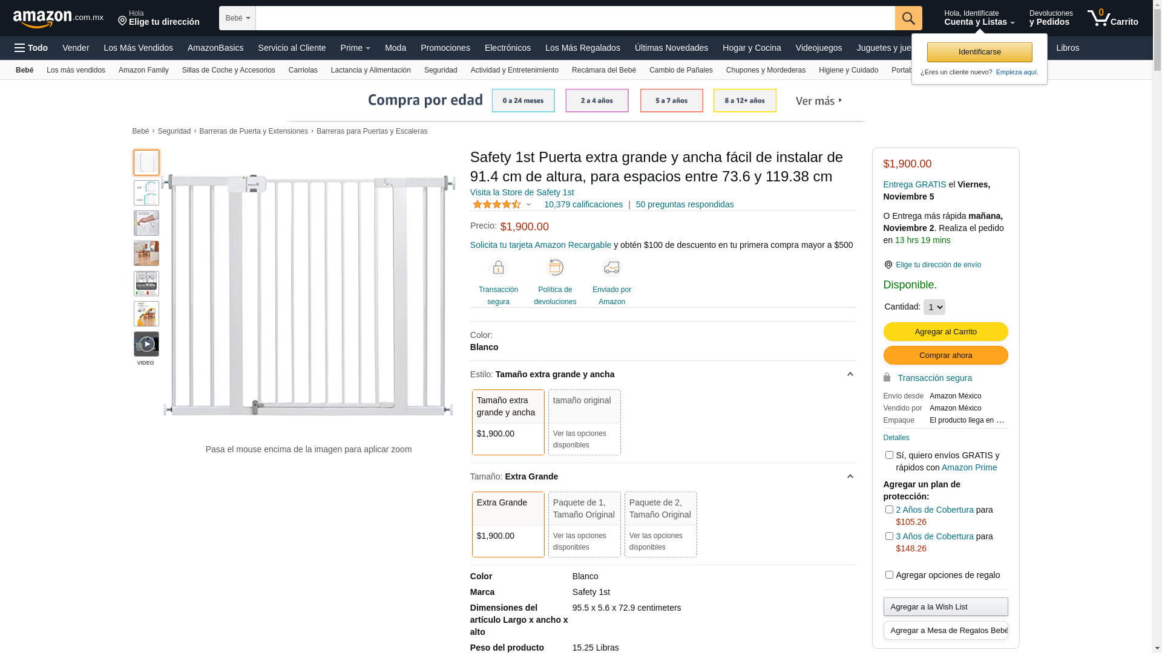Check the 2-year coverage protection plan
1162x653 pixels.
click(889, 510)
